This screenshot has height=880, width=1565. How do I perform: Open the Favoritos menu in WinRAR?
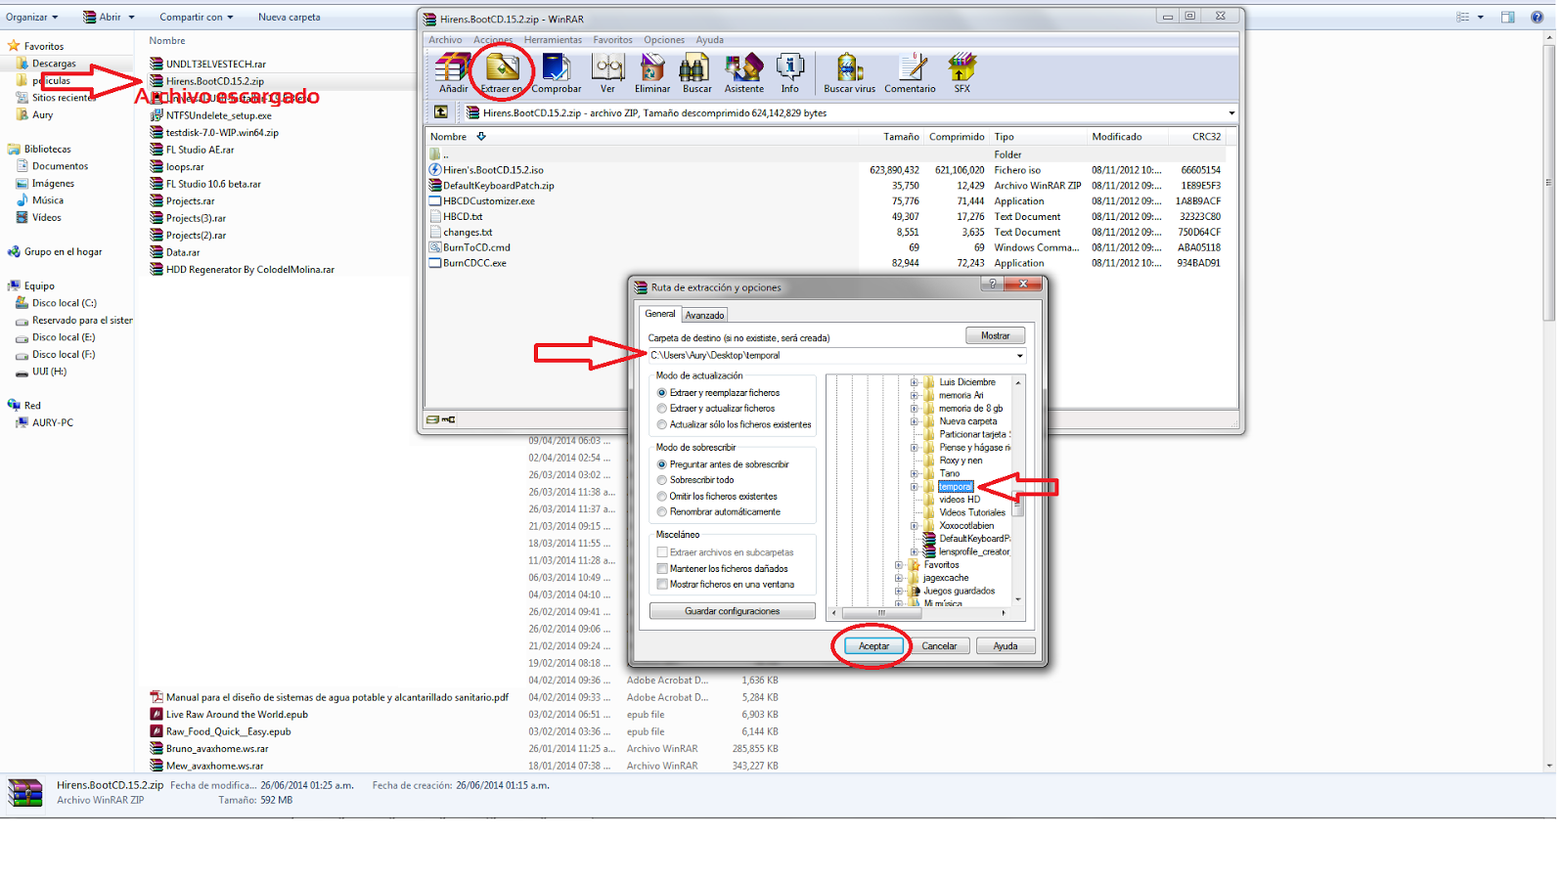[612, 40]
